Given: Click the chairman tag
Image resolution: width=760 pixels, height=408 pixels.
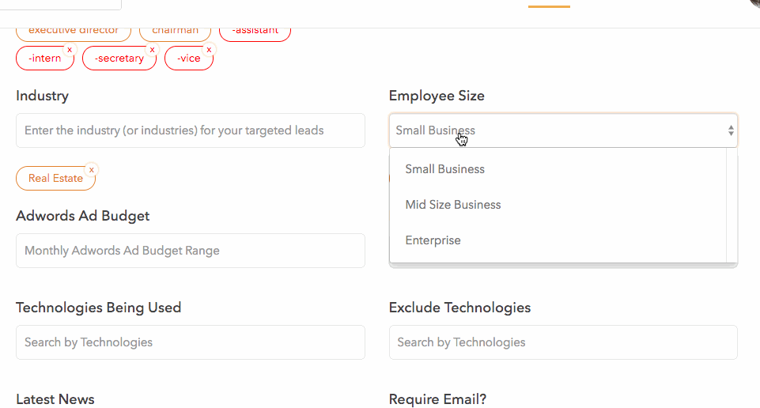Looking at the screenshot, I should coord(175,32).
